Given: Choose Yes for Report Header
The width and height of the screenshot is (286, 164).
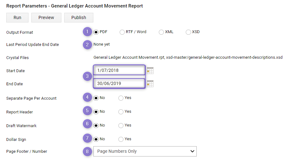Looking at the screenshot, I should coord(121,112).
